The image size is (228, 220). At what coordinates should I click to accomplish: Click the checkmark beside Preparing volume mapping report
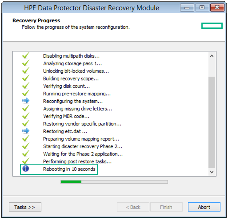click(26, 138)
